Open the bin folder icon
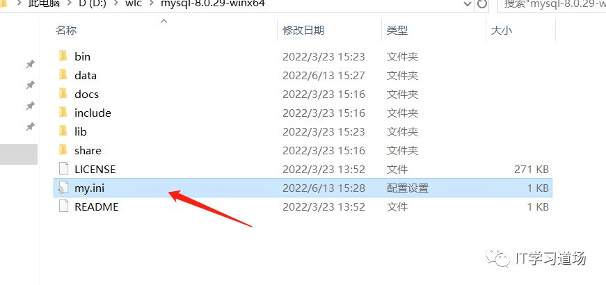The image size is (606, 285). [63, 56]
